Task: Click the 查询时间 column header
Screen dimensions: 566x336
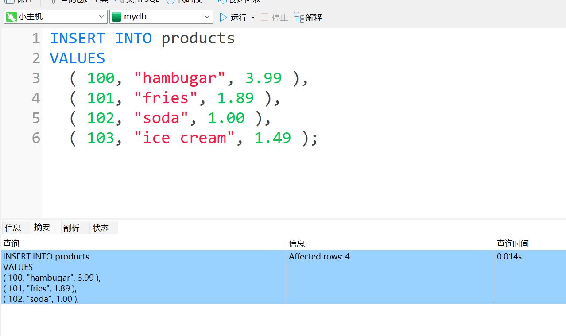Action: pyautogui.click(x=512, y=243)
